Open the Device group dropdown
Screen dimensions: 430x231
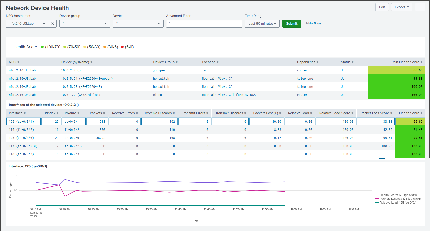point(84,24)
